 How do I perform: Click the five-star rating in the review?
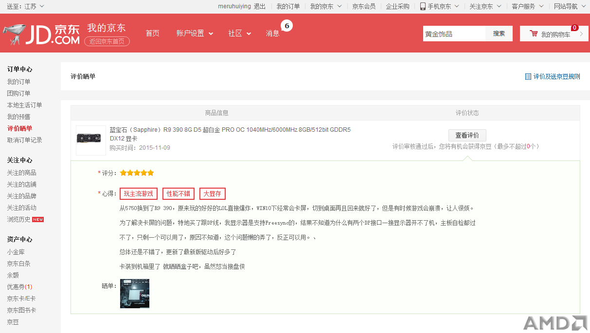[137, 173]
